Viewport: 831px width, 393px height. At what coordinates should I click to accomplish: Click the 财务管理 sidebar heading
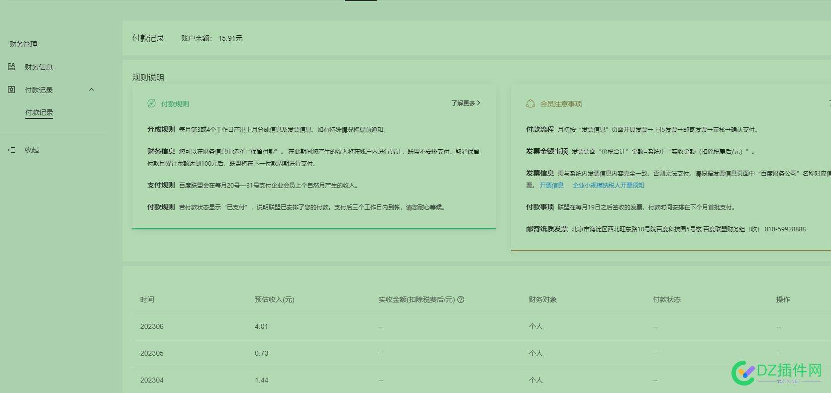point(23,44)
